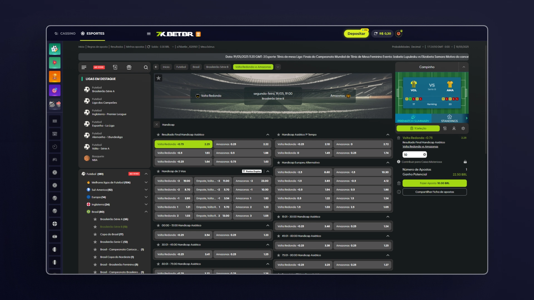
Task: Open the PREMATCH SUMMARY tab
Action: pyautogui.click(x=413, y=118)
